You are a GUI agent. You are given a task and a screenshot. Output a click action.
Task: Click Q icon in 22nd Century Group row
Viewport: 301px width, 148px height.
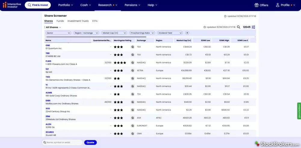[133, 110]
